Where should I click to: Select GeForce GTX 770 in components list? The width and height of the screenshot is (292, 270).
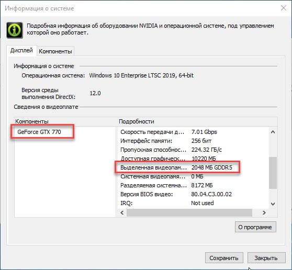pyautogui.click(x=39, y=132)
